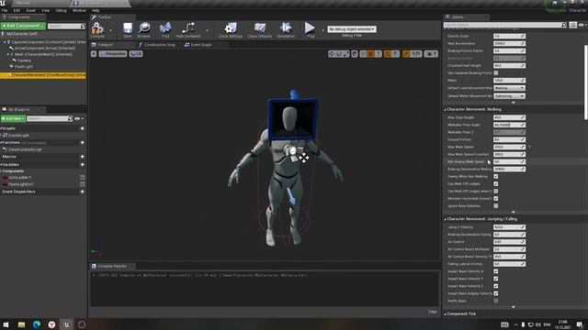Add a new graph with the plus icon
This screenshot has height=330, width=588.
[82, 128]
